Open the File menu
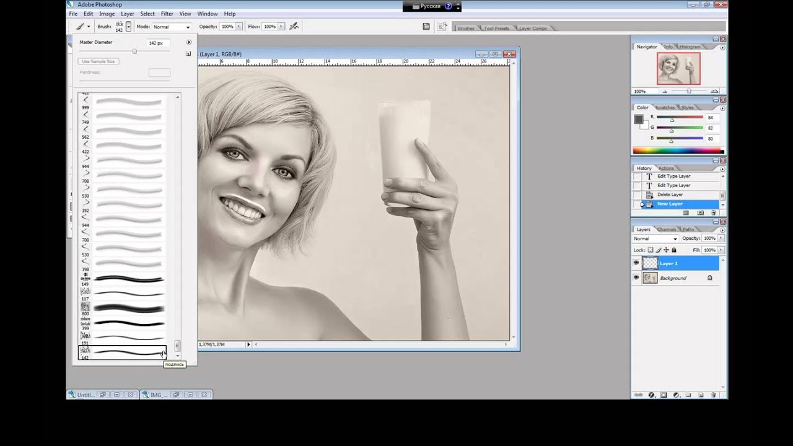Image resolution: width=793 pixels, height=446 pixels. tap(73, 14)
